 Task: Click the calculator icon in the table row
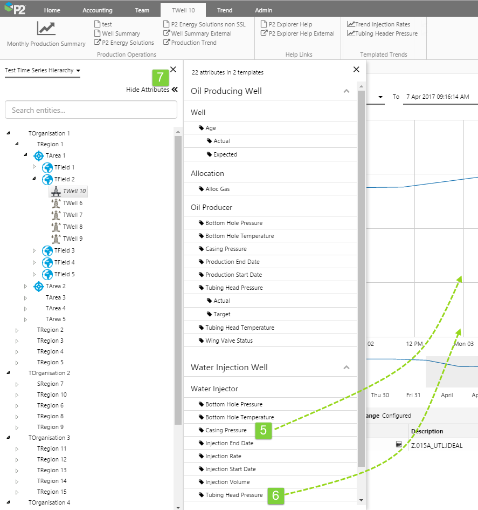point(399,445)
